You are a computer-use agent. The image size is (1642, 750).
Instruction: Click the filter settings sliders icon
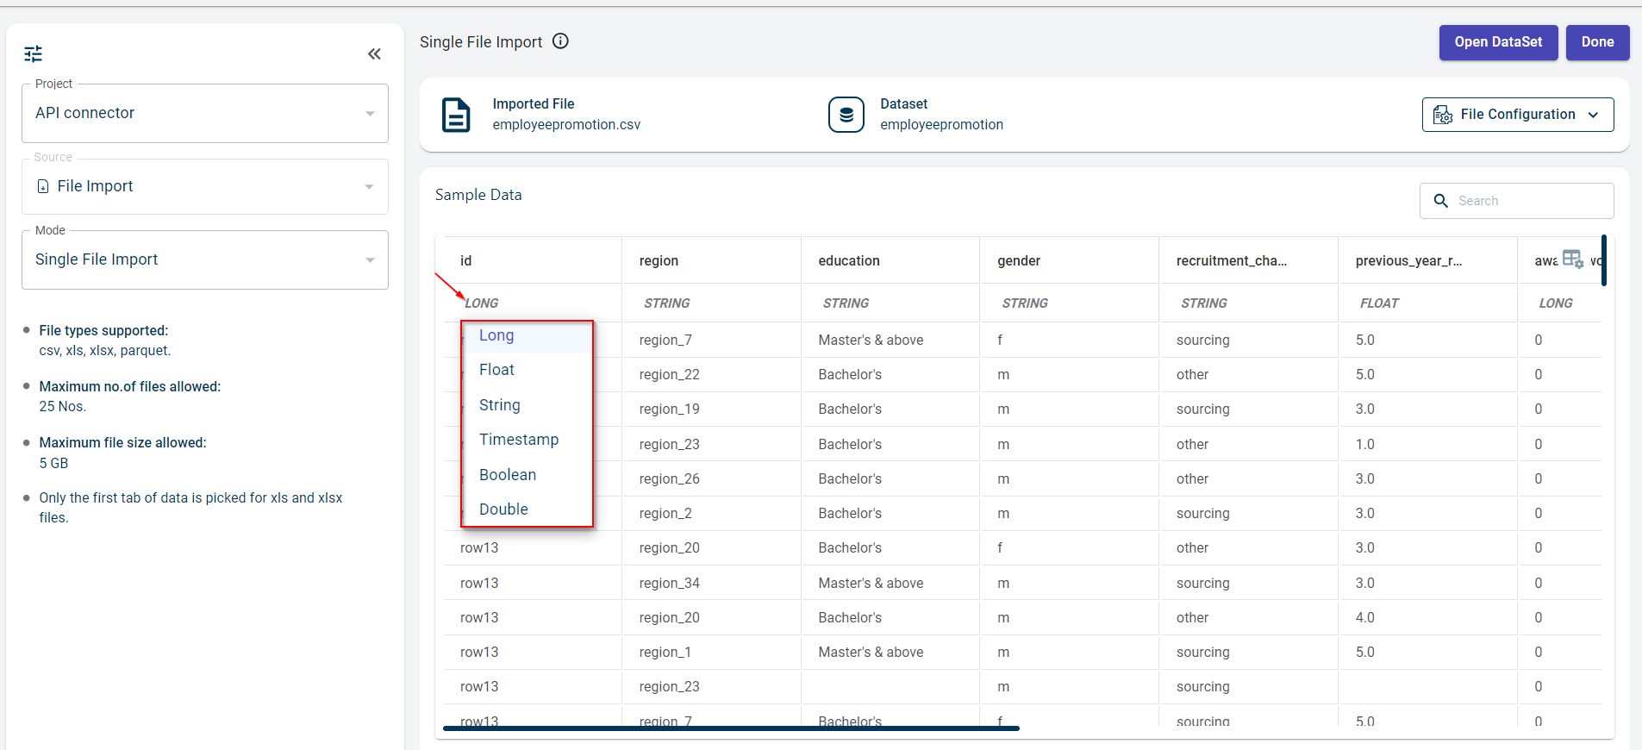(33, 54)
